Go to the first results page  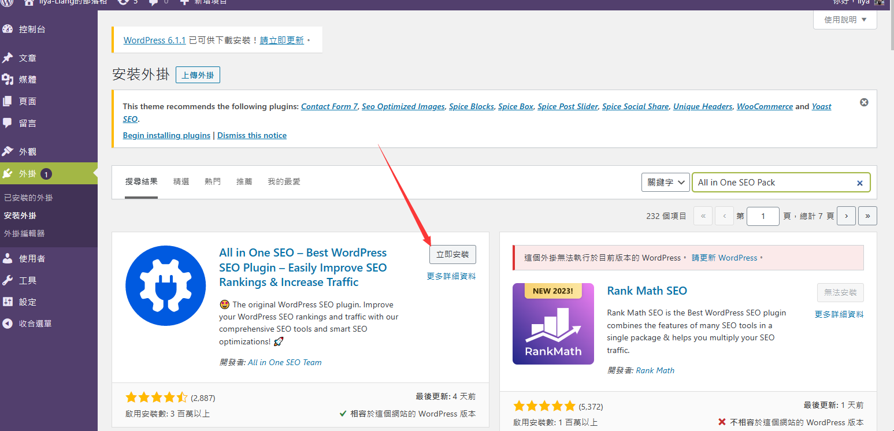pyautogui.click(x=703, y=216)
